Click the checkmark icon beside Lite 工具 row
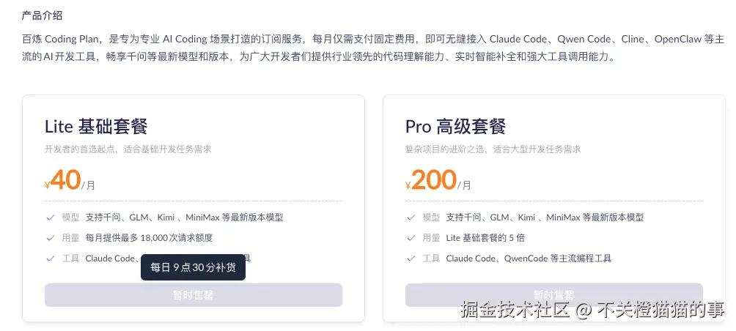The width and height of the screenshot is (736, 331). (51, 259)
